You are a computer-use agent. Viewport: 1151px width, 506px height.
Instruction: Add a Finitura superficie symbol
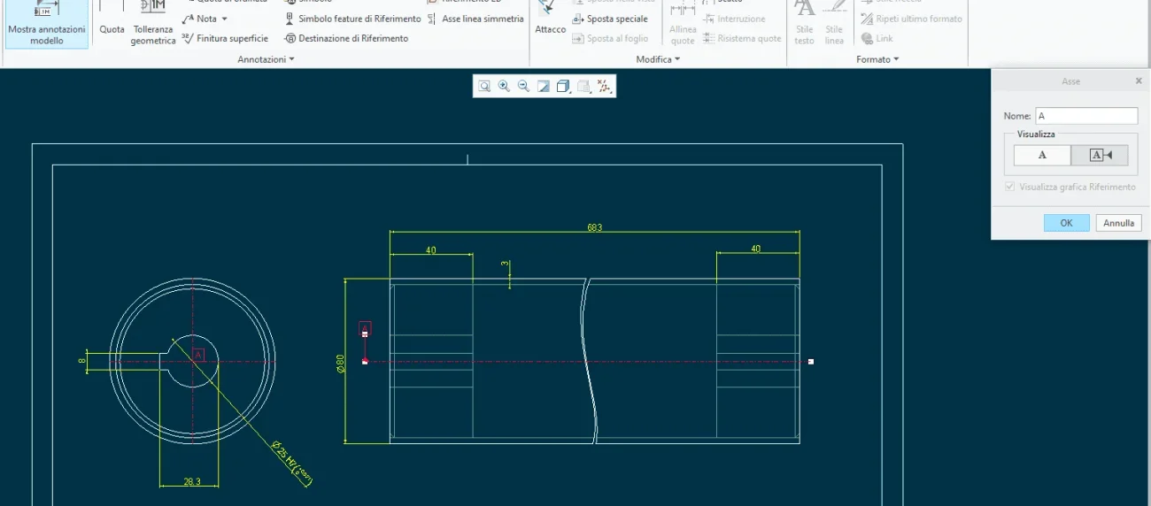(225, 38)
